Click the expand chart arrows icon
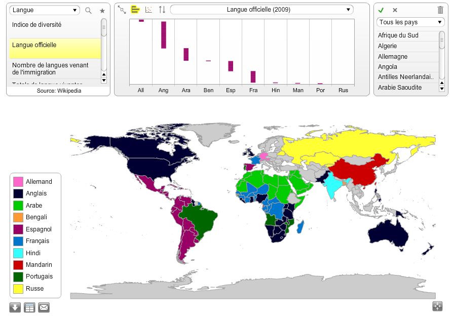The width and height of the screenshot is (452, 316). [122, 10]
